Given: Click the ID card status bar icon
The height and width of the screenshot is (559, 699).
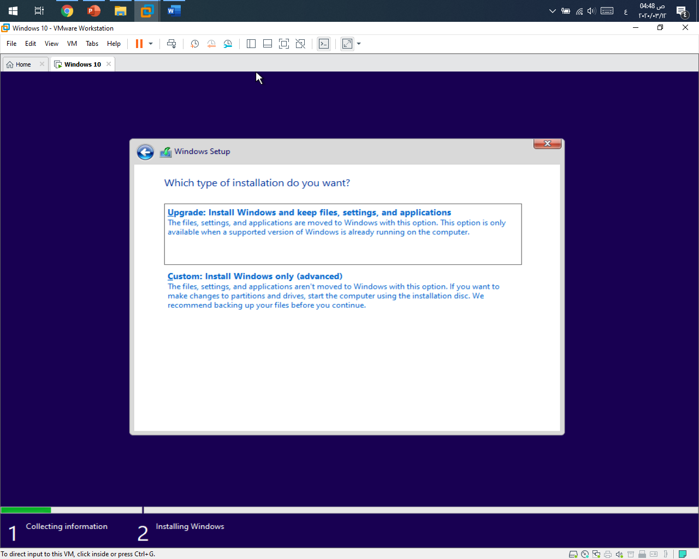Looking at the screenshot, I should point(654,554).
